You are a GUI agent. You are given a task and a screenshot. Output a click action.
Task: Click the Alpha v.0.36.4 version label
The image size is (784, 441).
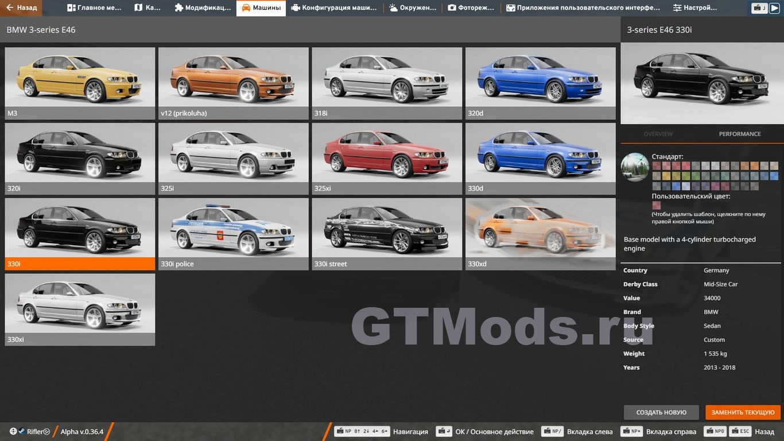click(82, 432)
